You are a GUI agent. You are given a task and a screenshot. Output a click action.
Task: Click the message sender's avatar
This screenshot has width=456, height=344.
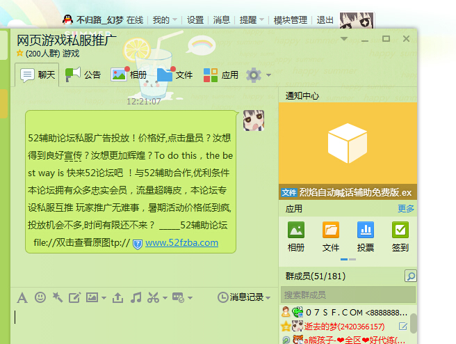click(254, 120)
